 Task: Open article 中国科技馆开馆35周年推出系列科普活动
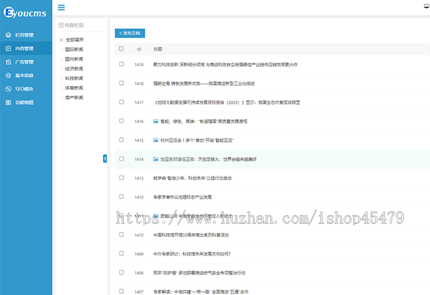(191, 235)
